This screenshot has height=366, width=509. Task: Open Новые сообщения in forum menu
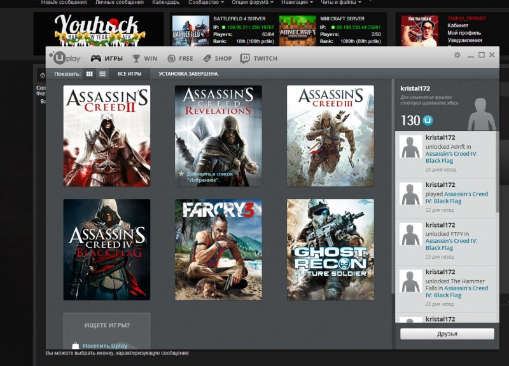pos(64,3)
